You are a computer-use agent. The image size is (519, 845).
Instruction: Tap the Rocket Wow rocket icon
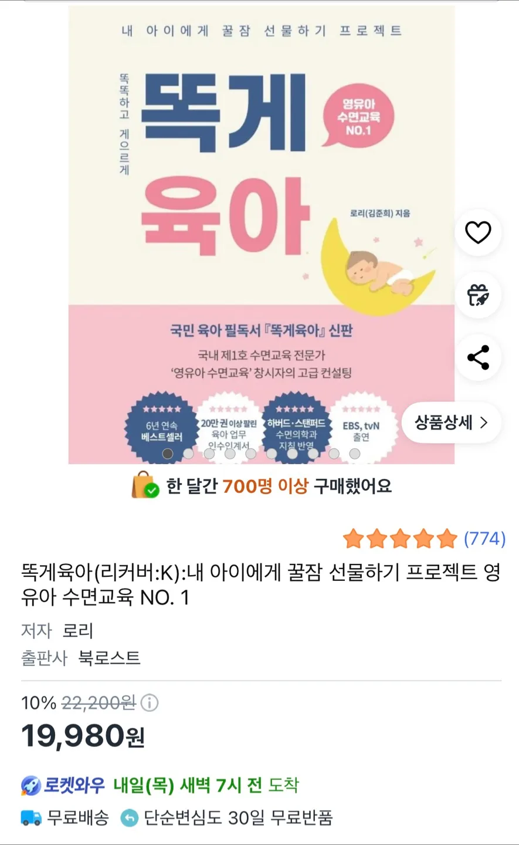tap(30, 785)
